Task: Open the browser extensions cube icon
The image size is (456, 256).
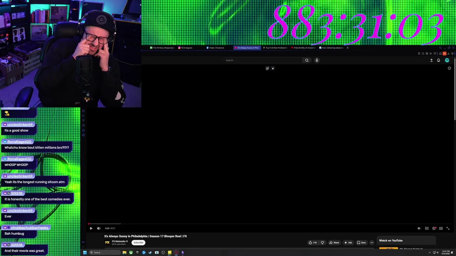Action: (440, 53)
